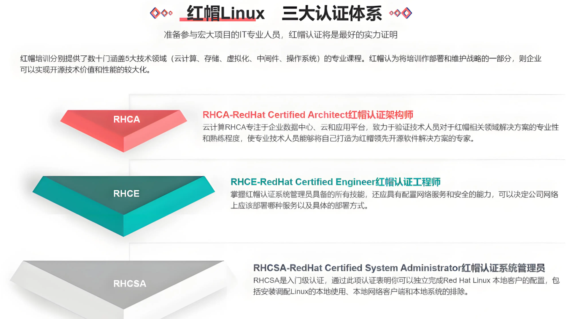Click the second intro line 可以实现开源技术价值
The width and height of the screenshot is (578, 319).
(85, 70)
